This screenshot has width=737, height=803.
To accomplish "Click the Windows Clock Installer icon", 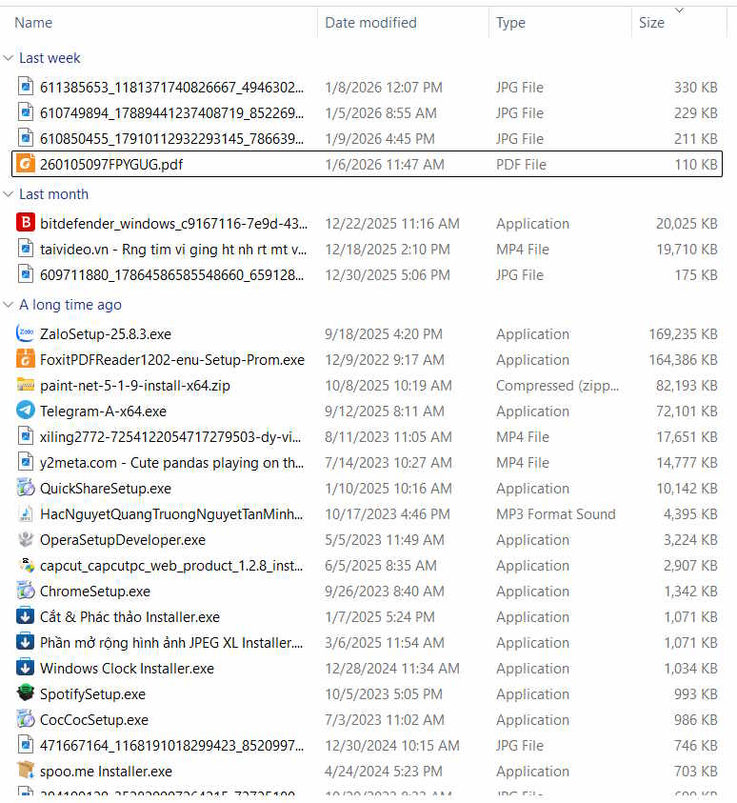I will (x=26, y=668).
